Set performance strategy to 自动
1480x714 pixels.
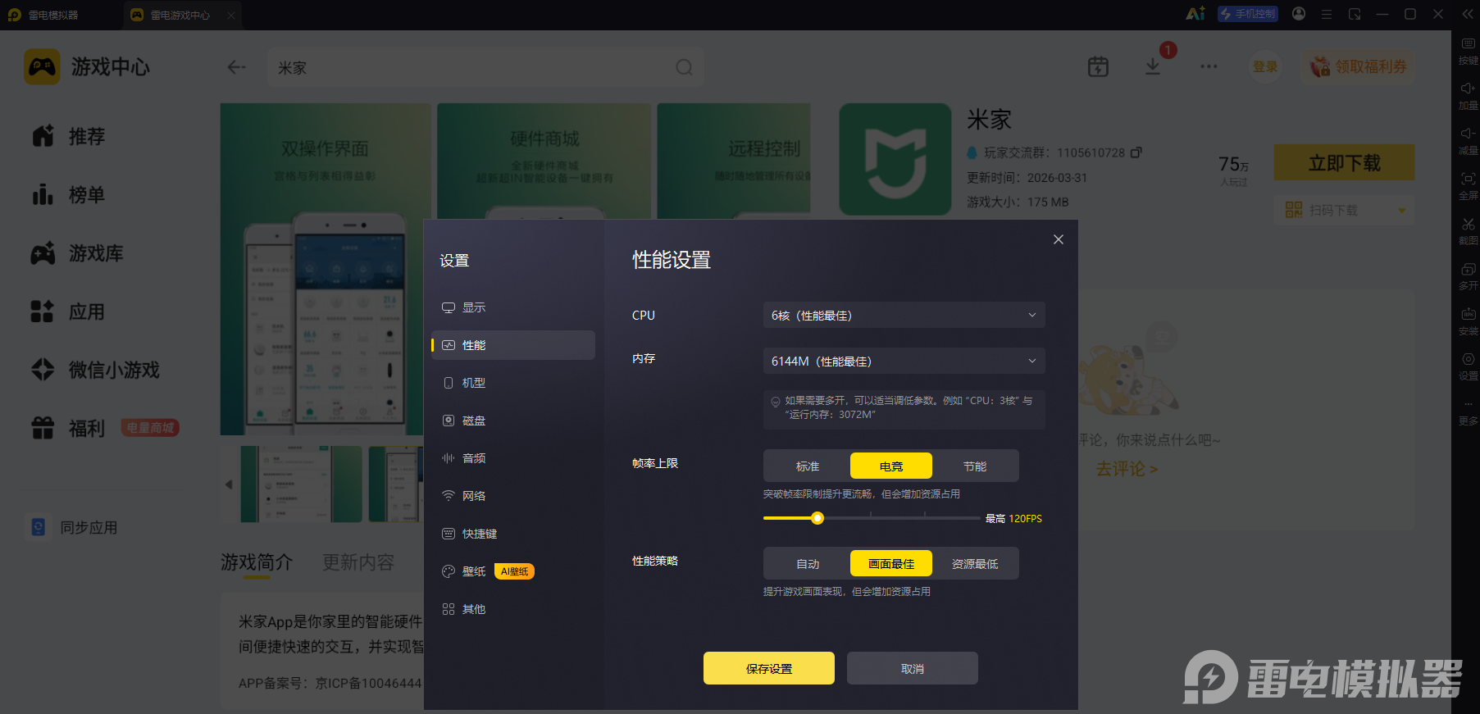[x=808, y=563]
